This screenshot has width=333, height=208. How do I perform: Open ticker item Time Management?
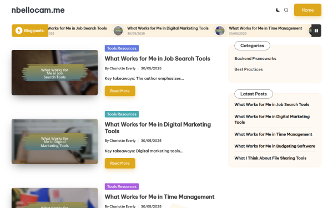(265, 28)
